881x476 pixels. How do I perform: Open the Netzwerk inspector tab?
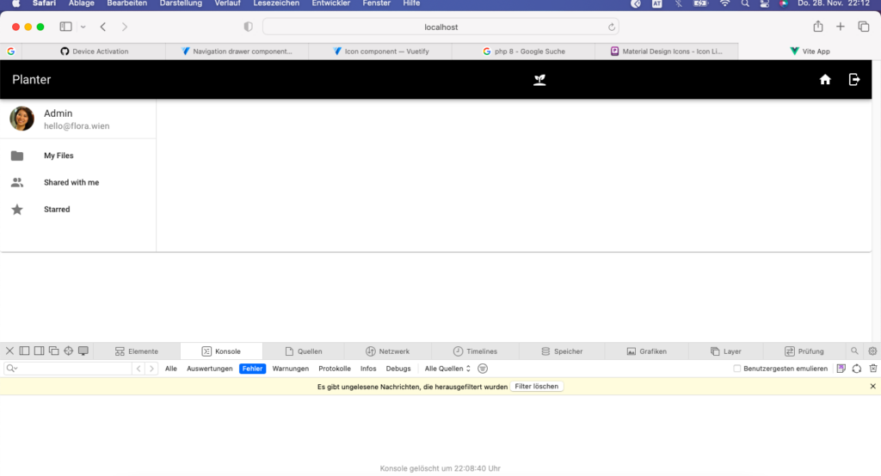[x=388, y=351]
